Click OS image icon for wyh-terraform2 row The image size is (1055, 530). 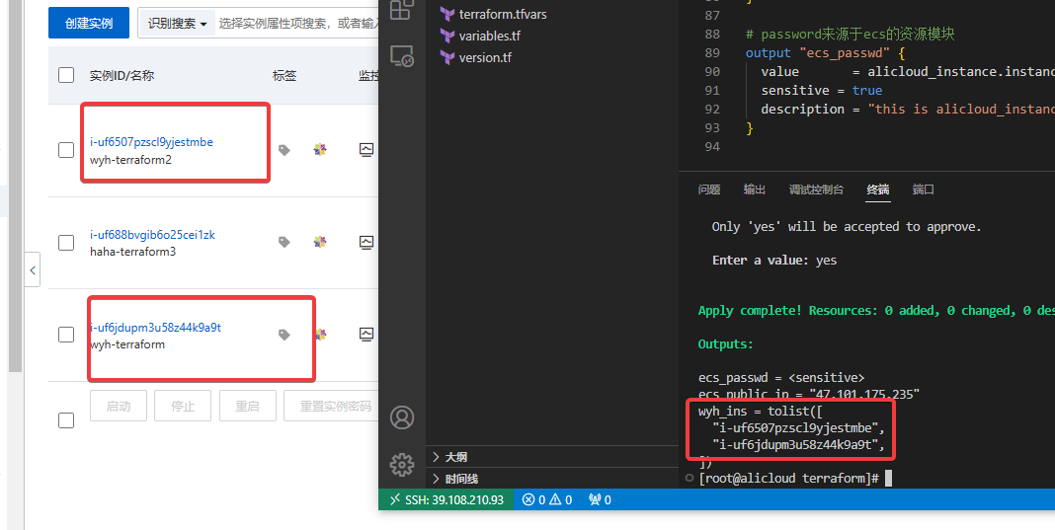(x=320, y=149)
